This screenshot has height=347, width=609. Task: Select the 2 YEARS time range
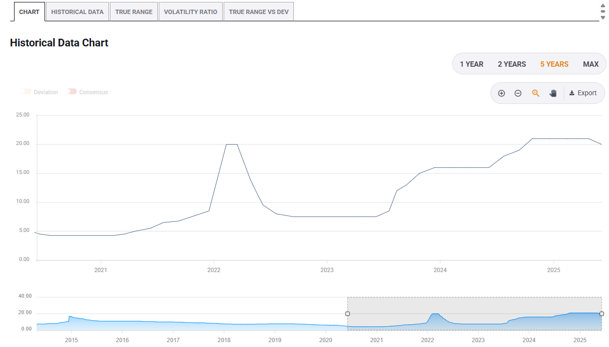pyautogui.click(x=512, y=64)
